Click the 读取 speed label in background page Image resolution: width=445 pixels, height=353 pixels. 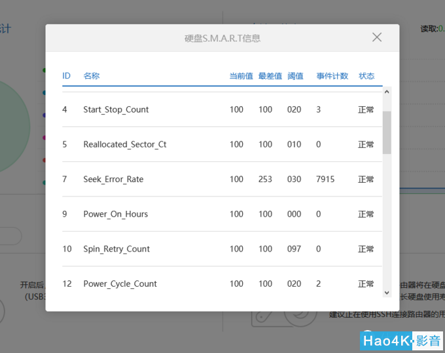[x=429, y=29]
